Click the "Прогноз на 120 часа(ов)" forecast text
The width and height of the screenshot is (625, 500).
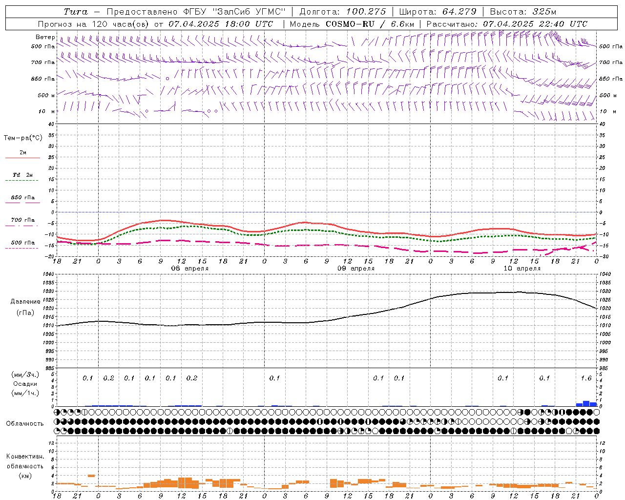pyautogui.click(x=94, y=24)
